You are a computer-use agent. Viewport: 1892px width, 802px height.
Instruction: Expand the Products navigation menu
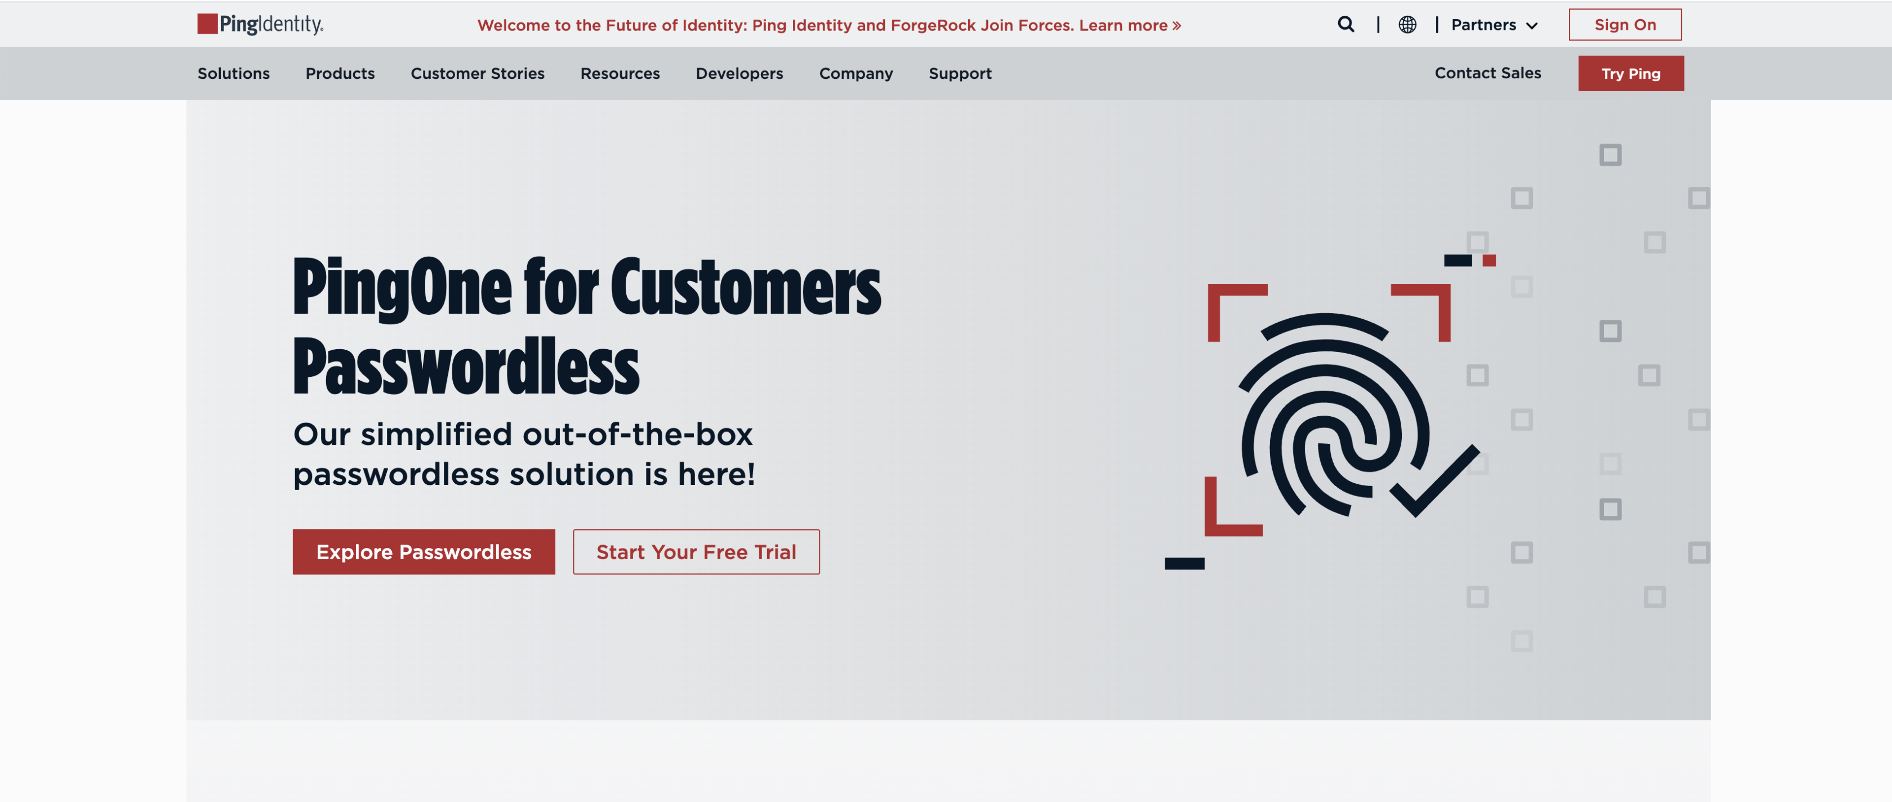point(339,72)
